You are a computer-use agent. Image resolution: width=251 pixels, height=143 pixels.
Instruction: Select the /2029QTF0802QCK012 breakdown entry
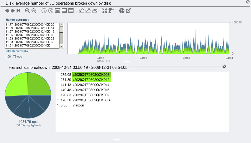[x=91, y=80]
